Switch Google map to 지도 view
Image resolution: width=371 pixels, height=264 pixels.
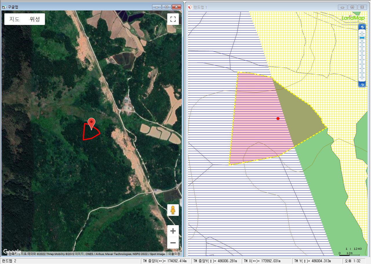pos(14,19)
